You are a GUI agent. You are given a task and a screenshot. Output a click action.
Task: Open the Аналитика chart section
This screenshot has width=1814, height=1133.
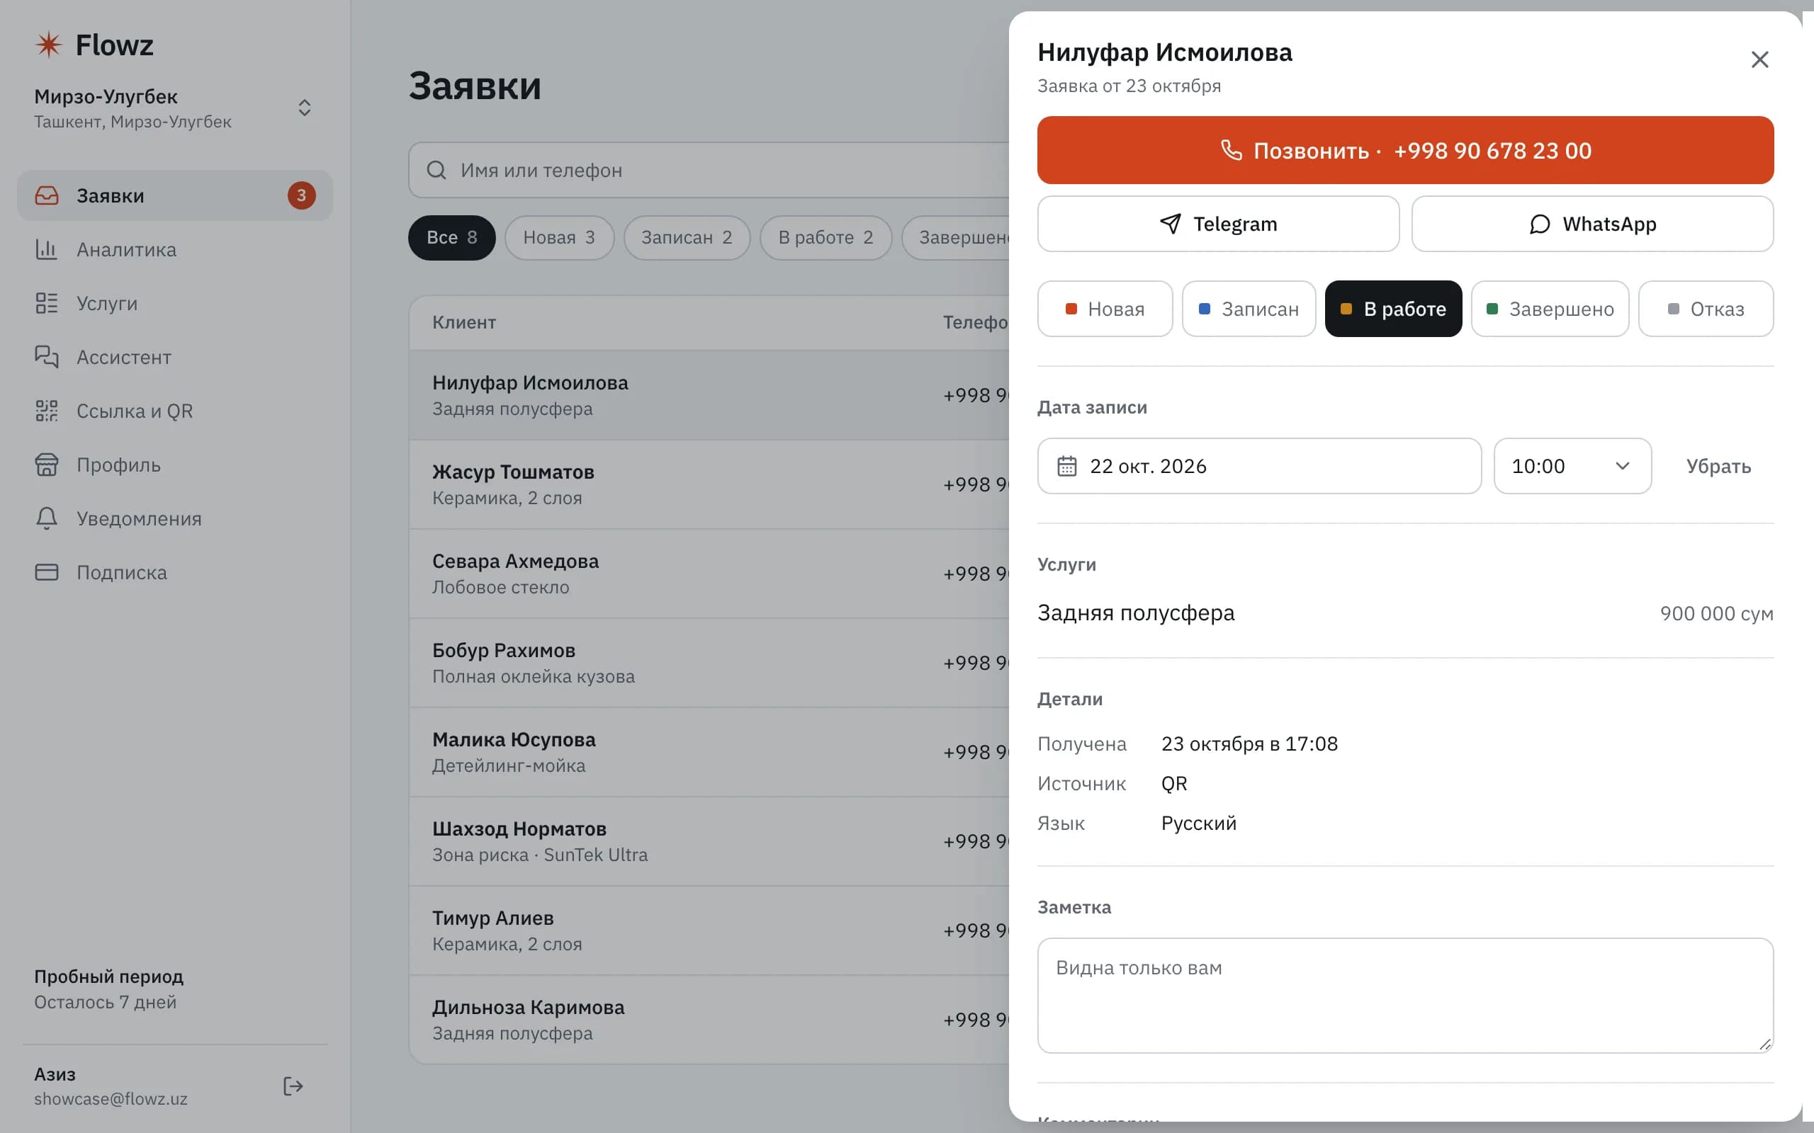click(174, 249)
